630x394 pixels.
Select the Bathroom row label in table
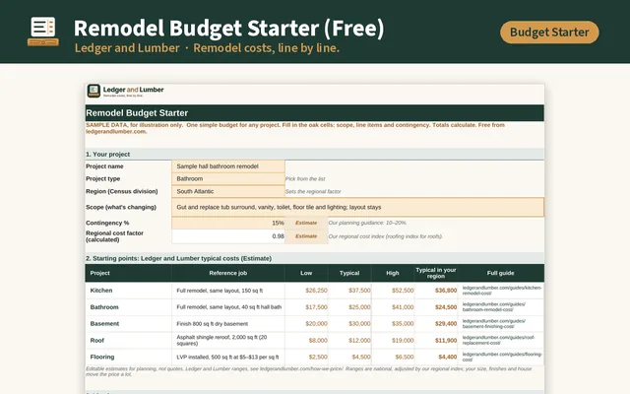[x=104, y=307]
